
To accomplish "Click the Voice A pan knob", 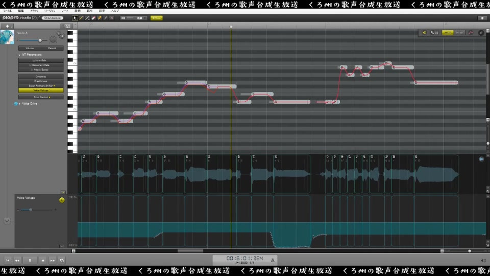I will 53,39.
